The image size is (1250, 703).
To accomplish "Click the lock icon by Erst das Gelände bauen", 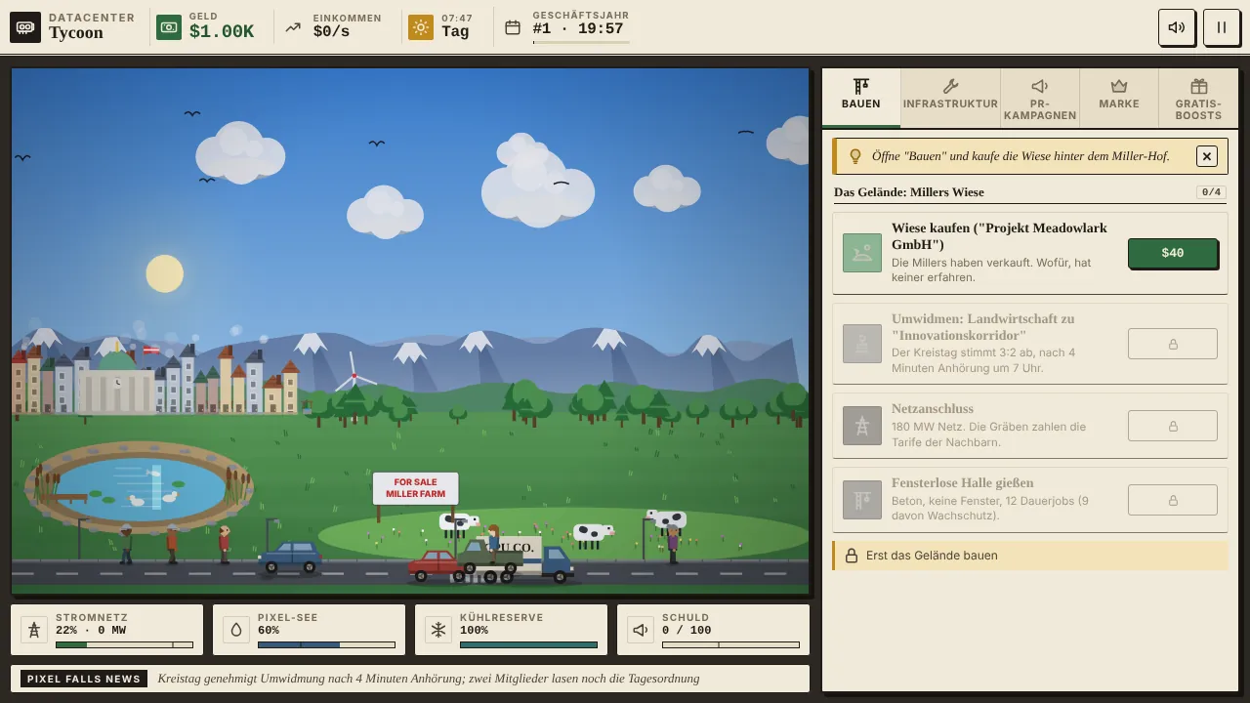I will pos(852,556).
